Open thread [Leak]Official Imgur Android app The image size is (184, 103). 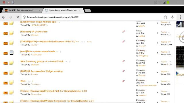point(38,22)
